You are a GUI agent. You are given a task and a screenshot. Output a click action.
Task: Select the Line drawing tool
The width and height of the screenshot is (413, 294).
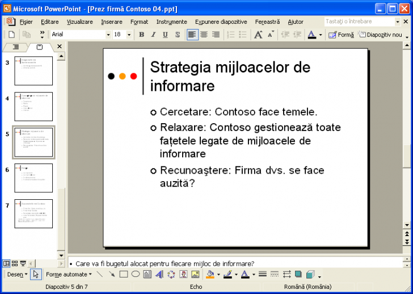(x=100, y=275)
